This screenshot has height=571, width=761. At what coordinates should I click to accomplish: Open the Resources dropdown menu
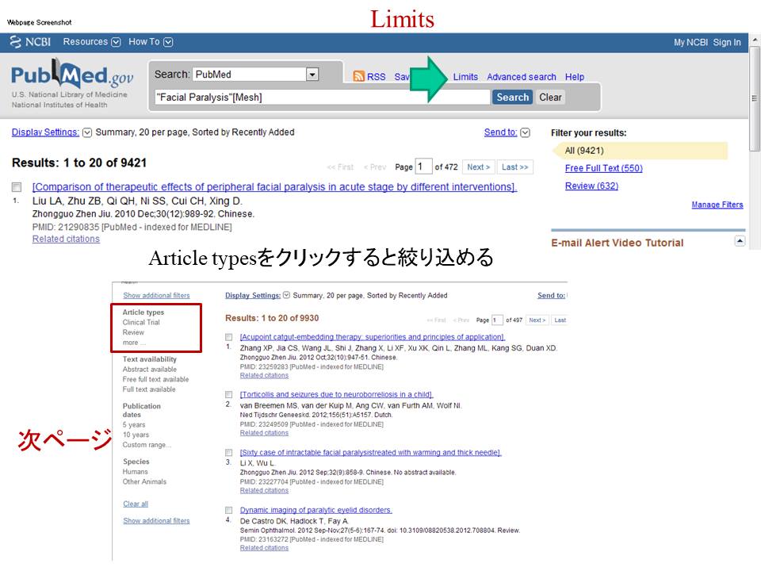(91, 42)
